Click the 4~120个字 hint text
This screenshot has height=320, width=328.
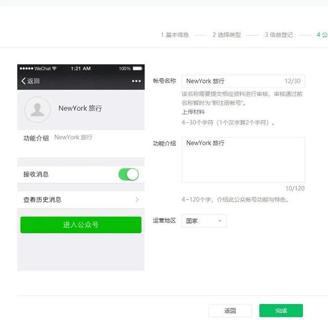[x=235, y=200]
